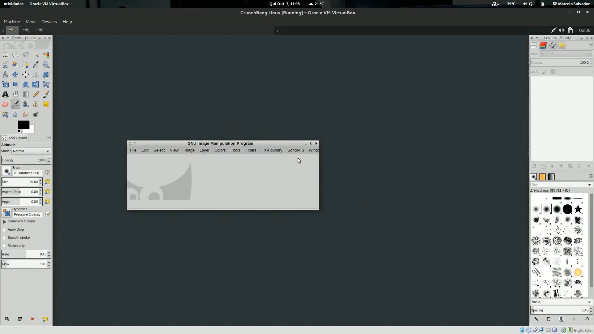Select the Free Select lasso tool
Viewport: 594px width, 334px height.
point(26,55)
